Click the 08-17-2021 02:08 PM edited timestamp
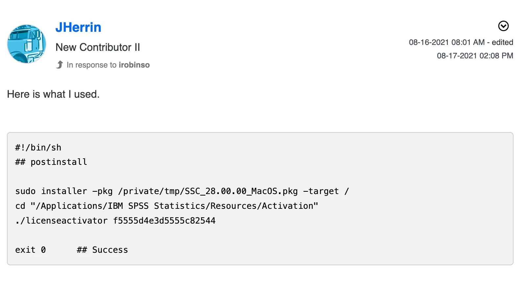The width and height of the screenshot is (527, 299). coord(475,56)
